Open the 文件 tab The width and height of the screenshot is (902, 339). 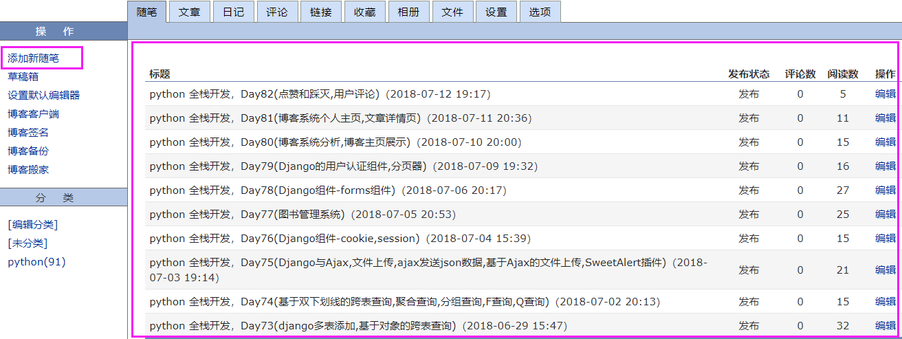coord(452,12)
